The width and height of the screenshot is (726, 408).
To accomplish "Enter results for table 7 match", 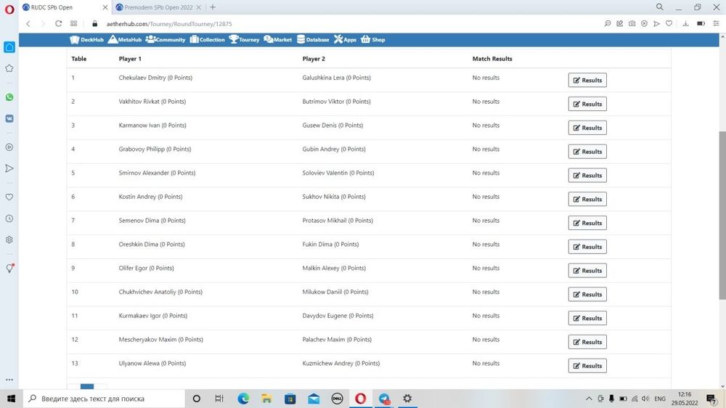I will [x=587, y=223].
